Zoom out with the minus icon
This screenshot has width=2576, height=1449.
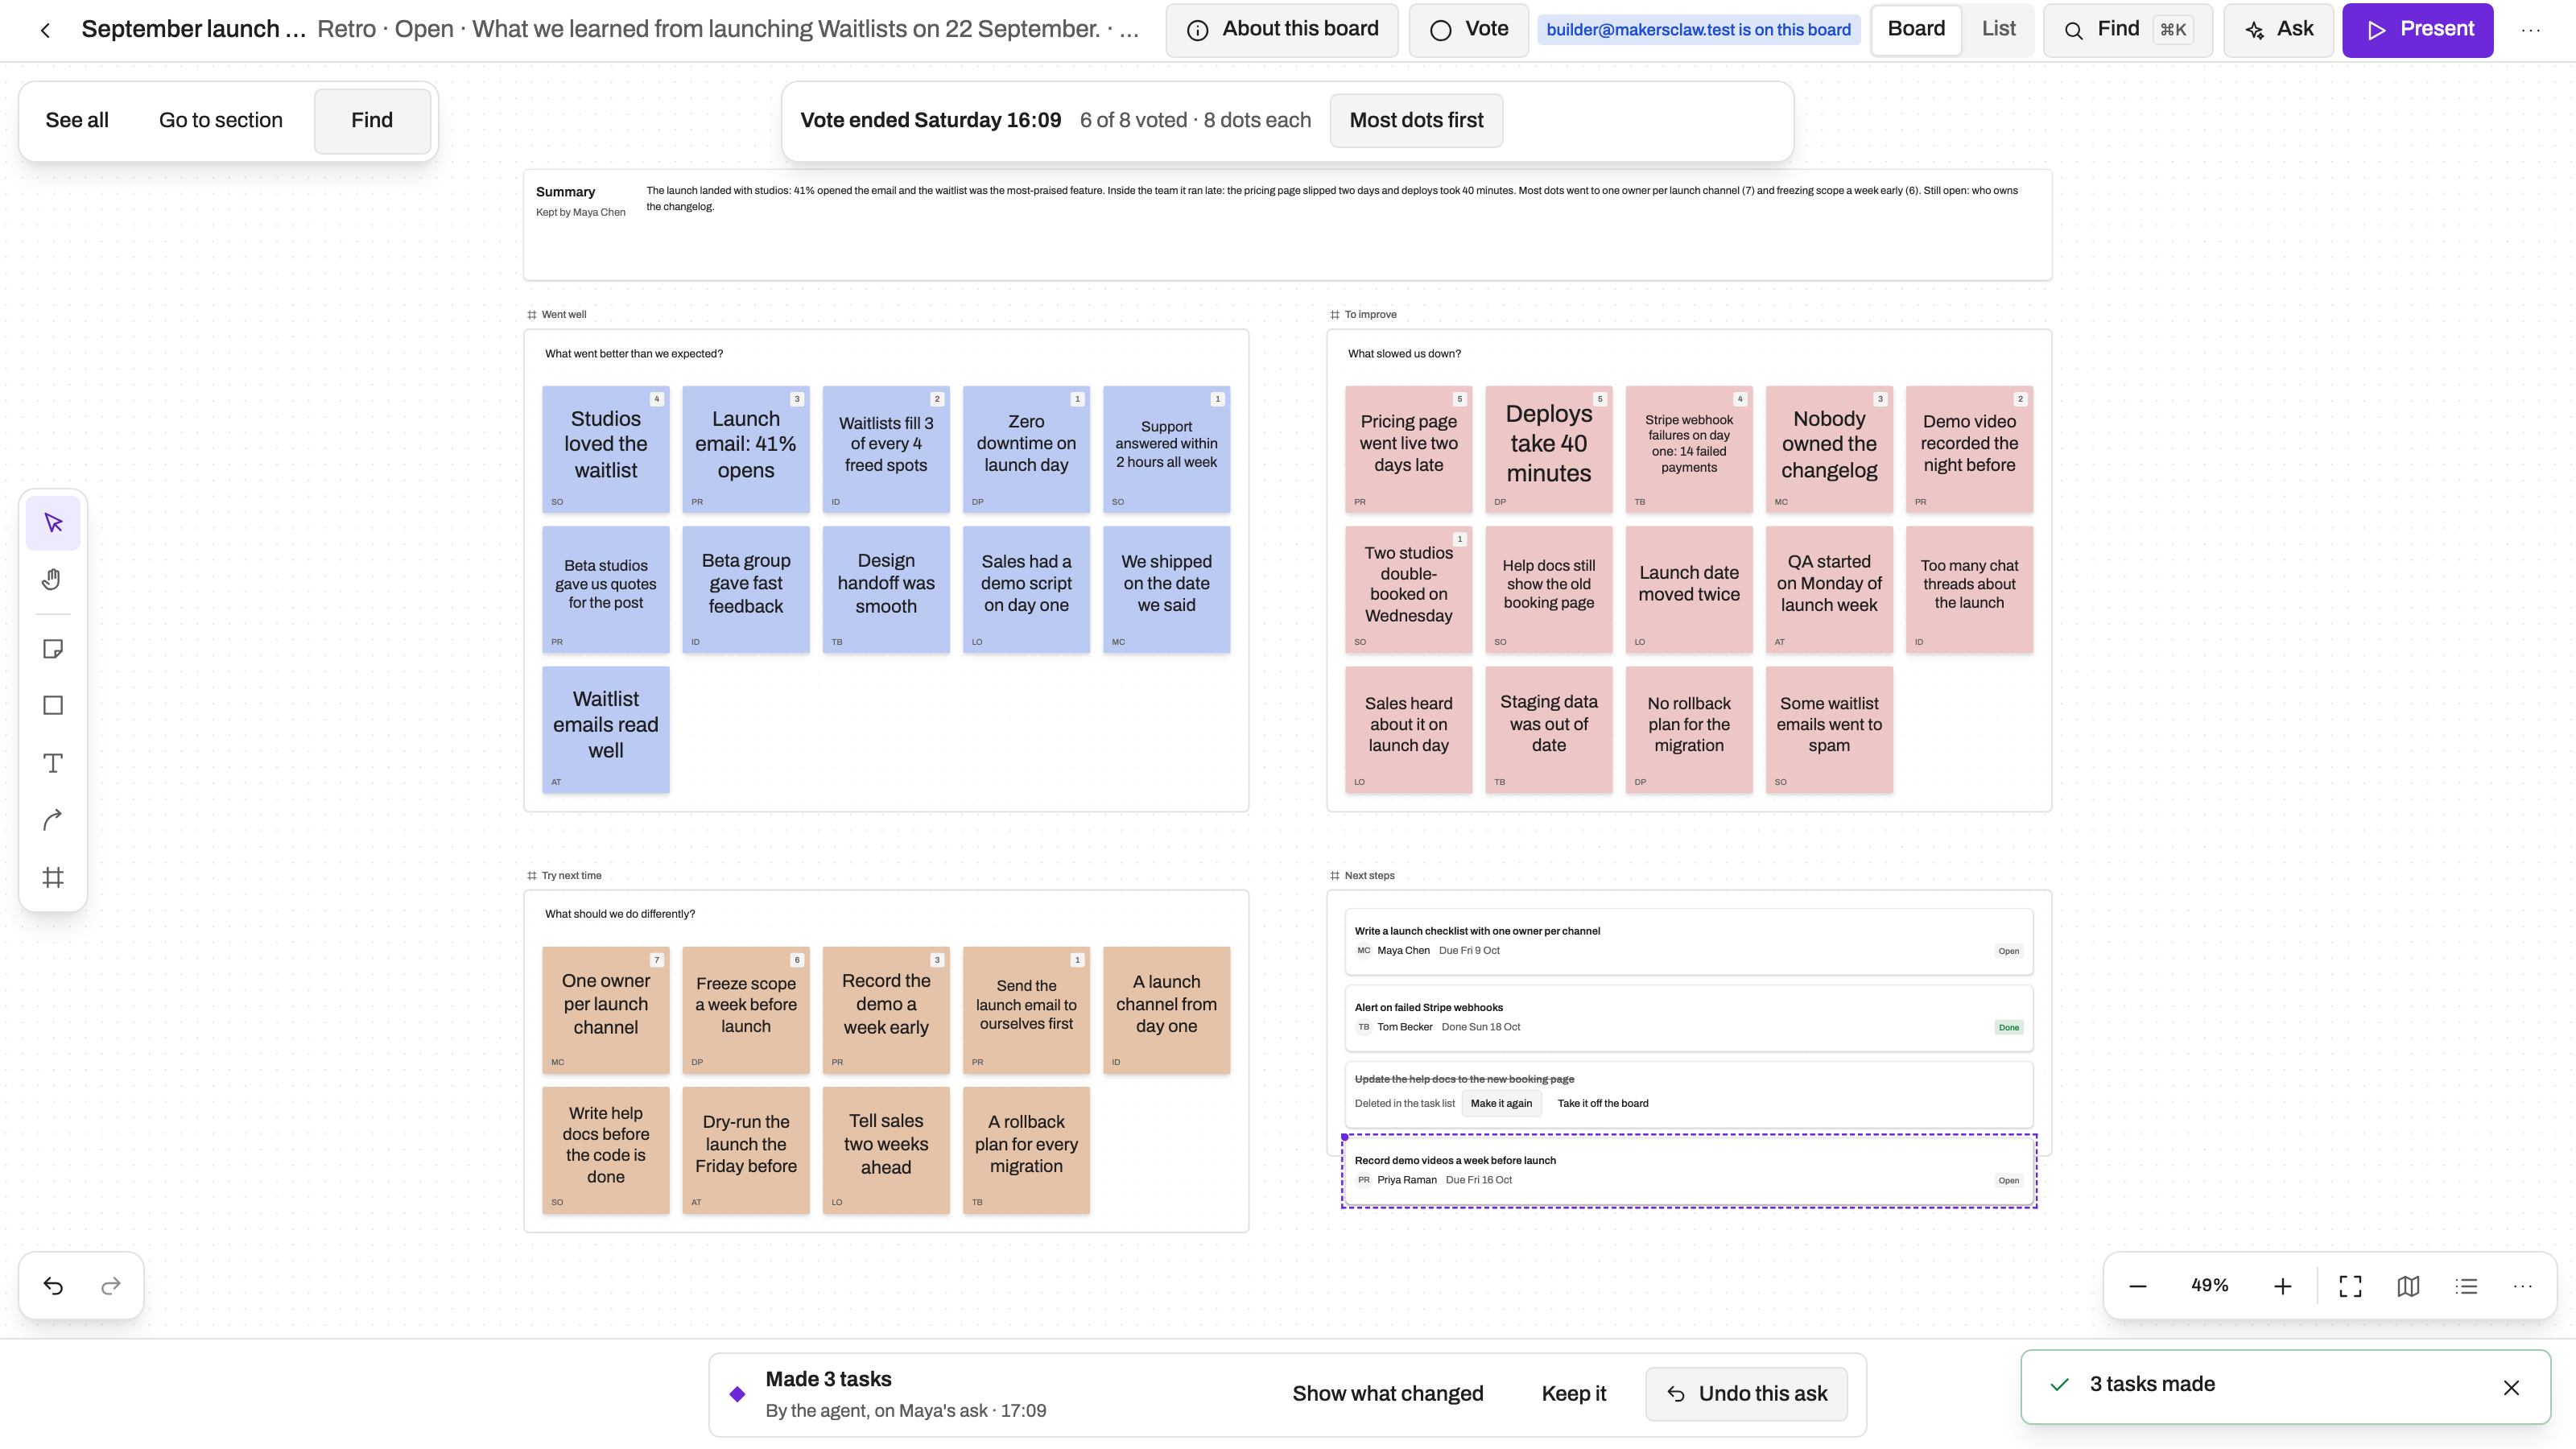[2137, 1286]
